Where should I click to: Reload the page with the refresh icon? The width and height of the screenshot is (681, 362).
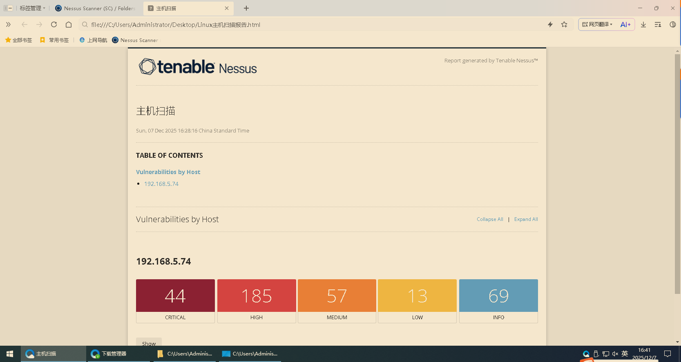(54, 24)
